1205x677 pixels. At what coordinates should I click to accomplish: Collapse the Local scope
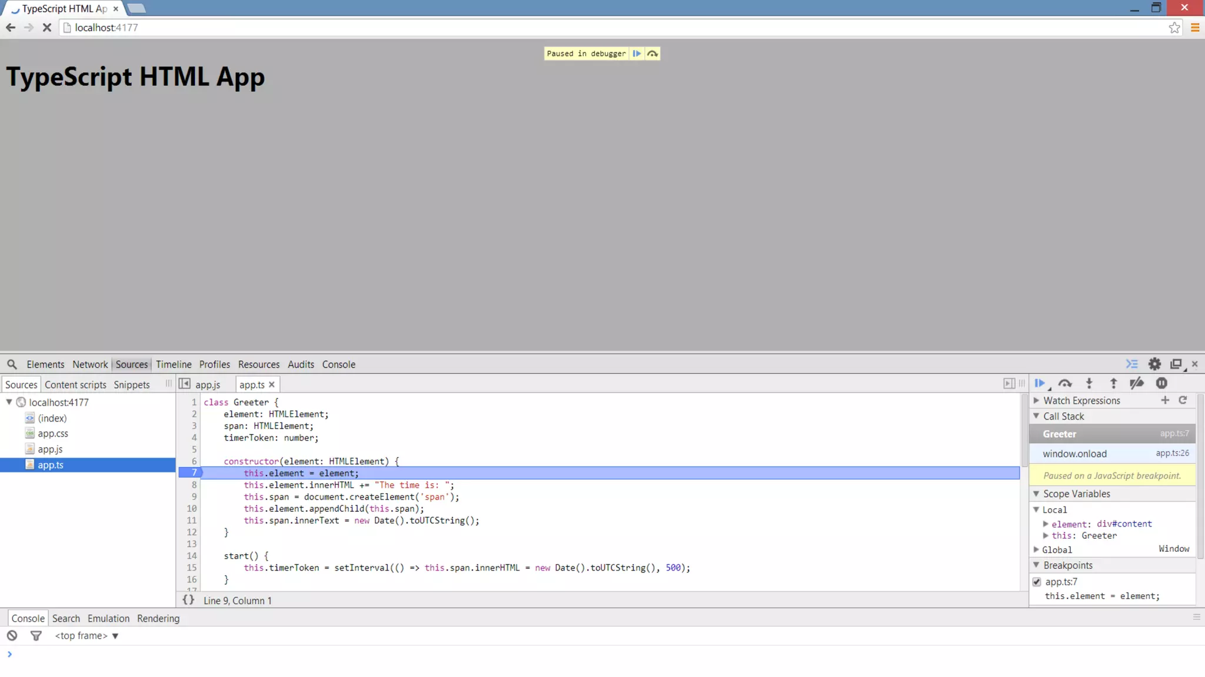click(x=1037, y=510)
